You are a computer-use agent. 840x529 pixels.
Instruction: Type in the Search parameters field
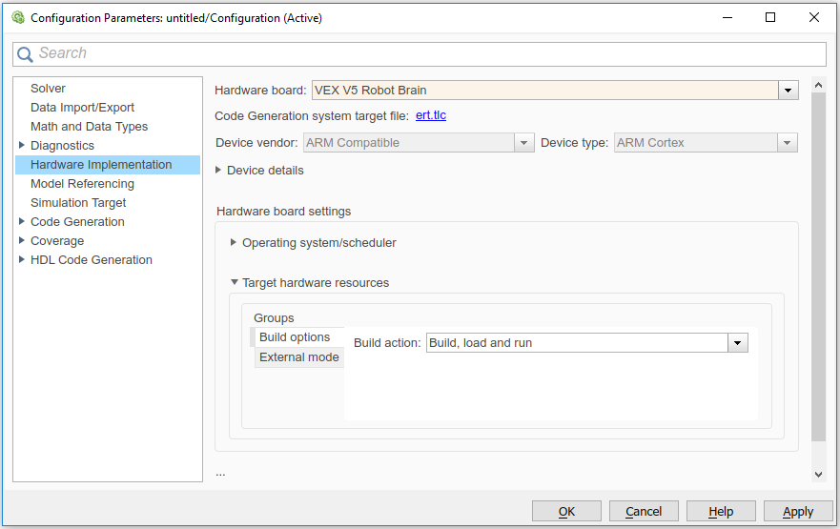[429, 54]
